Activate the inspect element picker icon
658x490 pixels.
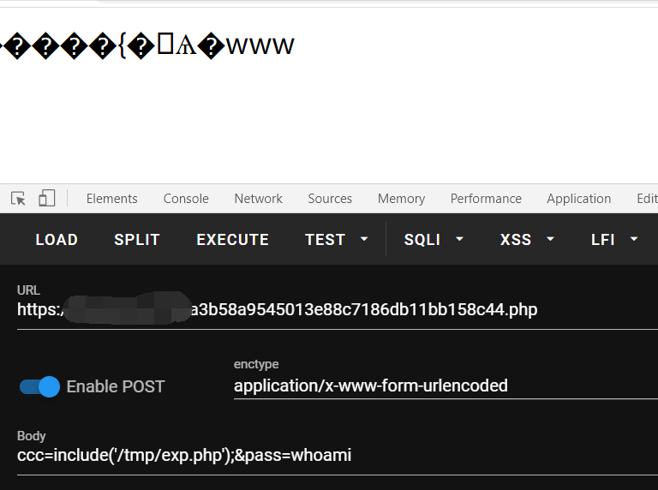click(x=19, y=199)
